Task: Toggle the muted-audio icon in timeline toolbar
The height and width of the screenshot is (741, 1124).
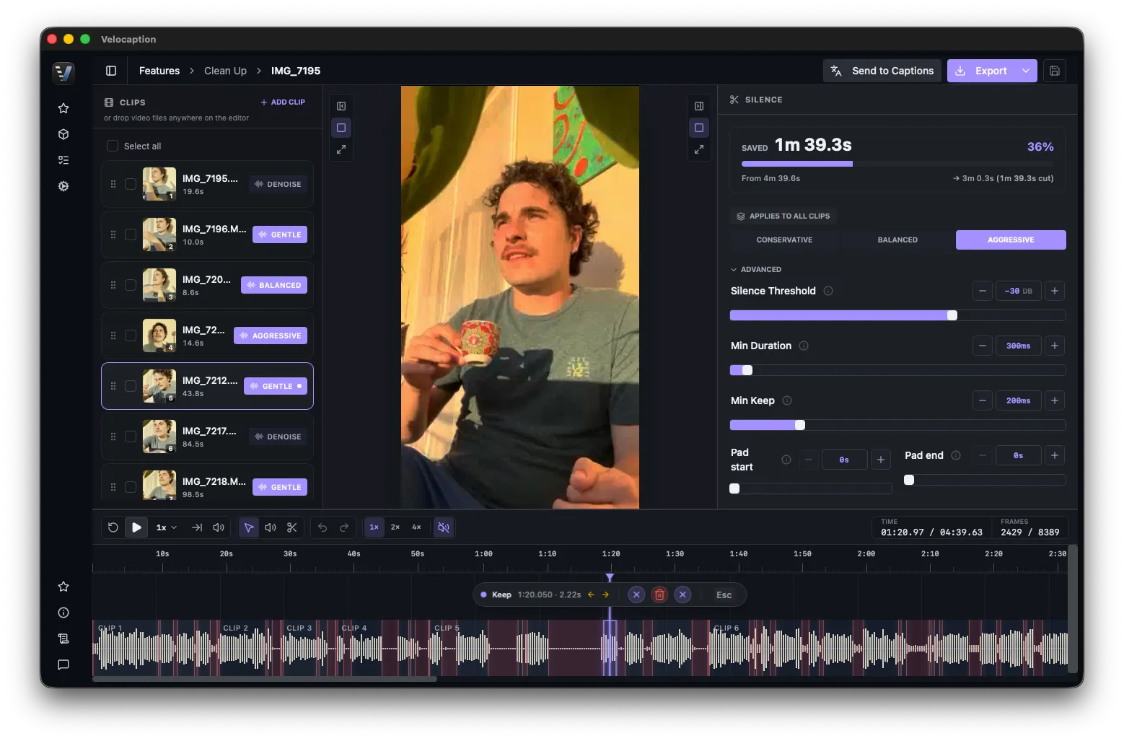Action: tap(444, 527)
